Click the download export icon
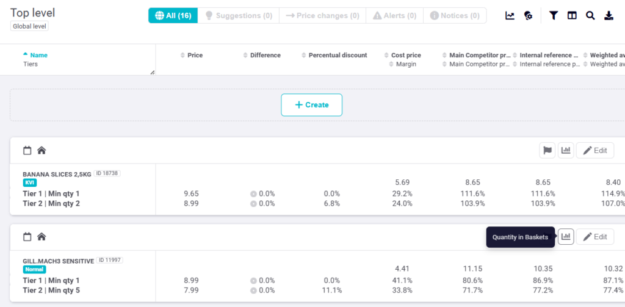625x307 pixels. click(609, 15)
